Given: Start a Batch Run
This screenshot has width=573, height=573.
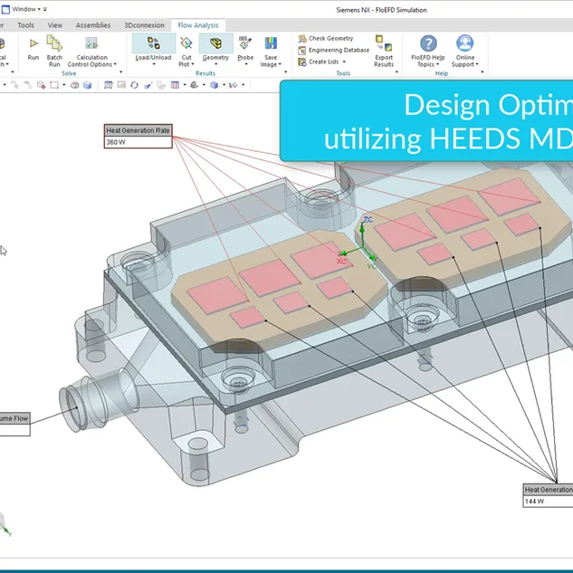Looking at the screenshot, I should 54,51.
